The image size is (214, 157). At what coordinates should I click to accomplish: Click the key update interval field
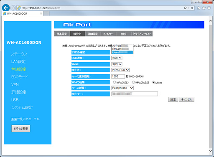click(118, 76)
